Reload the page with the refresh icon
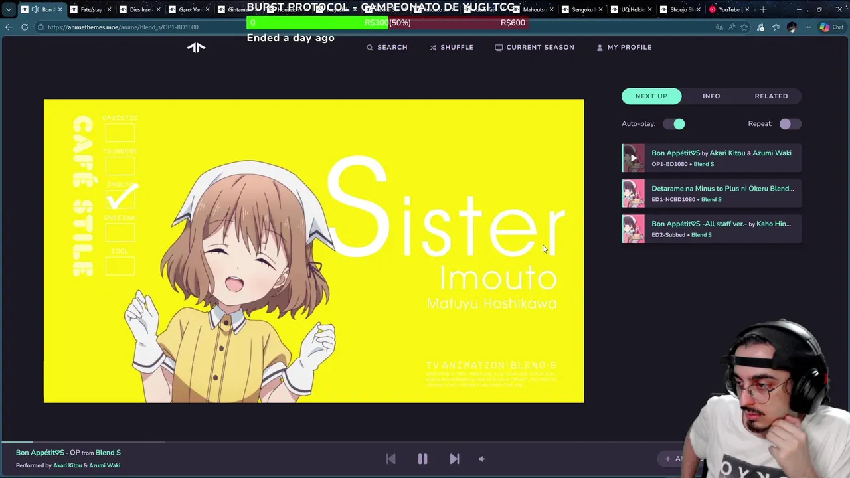850x478 pixels. point(25,27)
